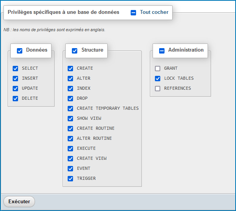Click the REFERENCES label text
This screenshot has height=211, width=236.
[x=178, y=88]
